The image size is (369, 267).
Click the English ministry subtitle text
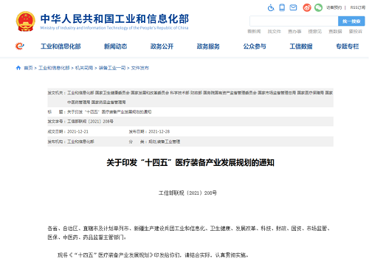(114, 28)
